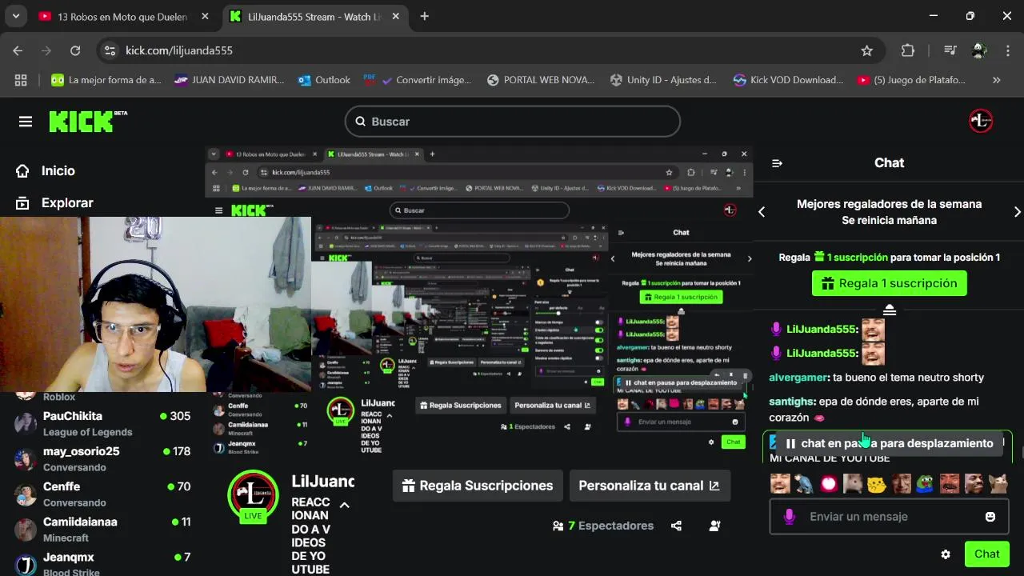Close the '13 Robos en Moto' tab
1024x576 pixels.
[205, 16]
